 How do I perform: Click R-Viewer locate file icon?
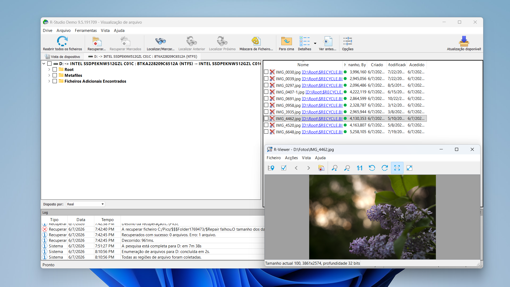(x=271, y=168)
